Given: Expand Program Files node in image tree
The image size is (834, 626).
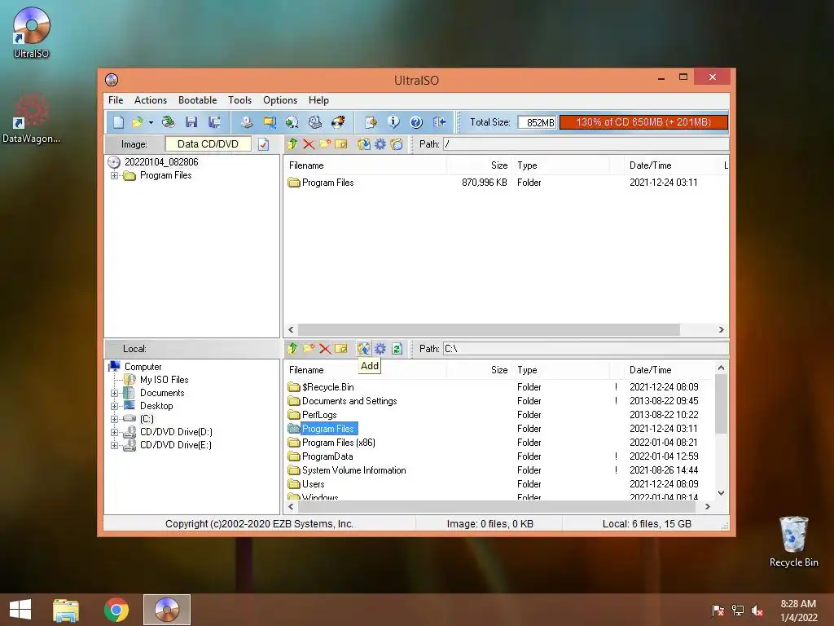Looking at the screenshot, I should [x=114, y=176].
